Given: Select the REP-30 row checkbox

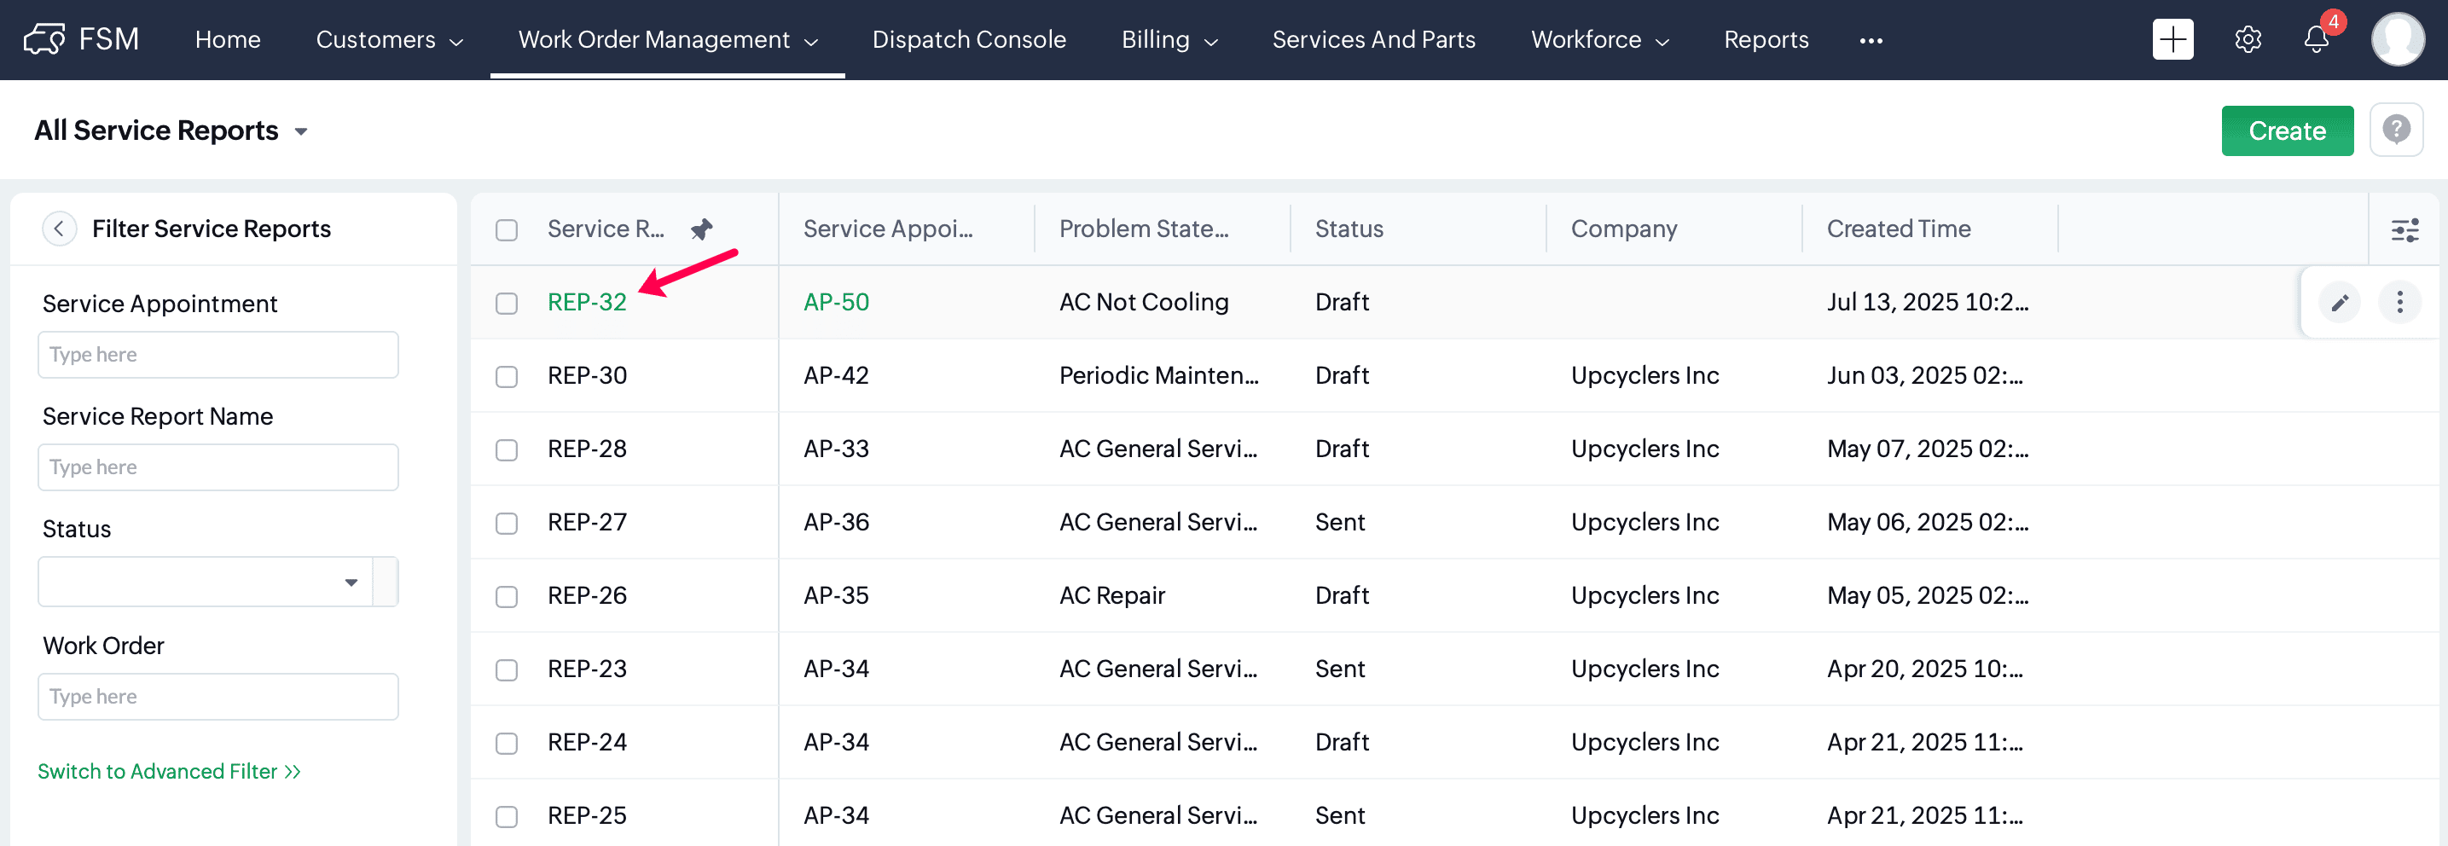Looking at the screenshot, I should coord(507,376).
